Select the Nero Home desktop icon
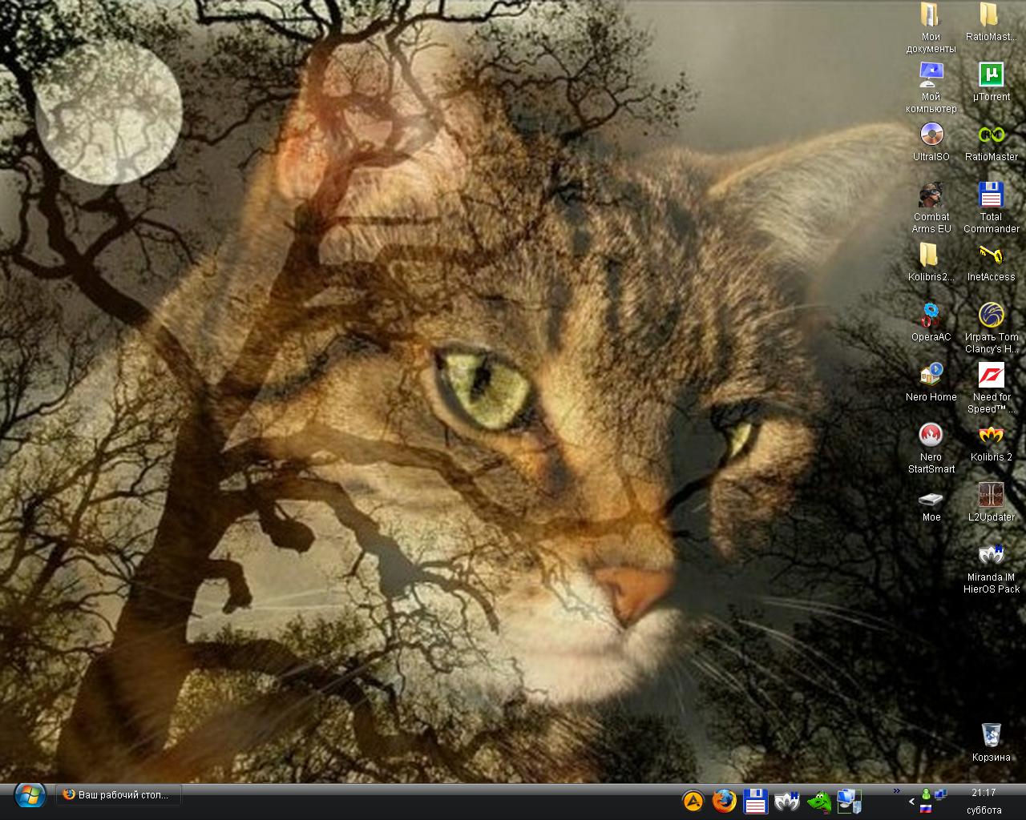The height and width of the screenshot is (820, 1026). coord(931,376)
